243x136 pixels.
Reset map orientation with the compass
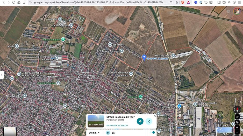(237, 110)
